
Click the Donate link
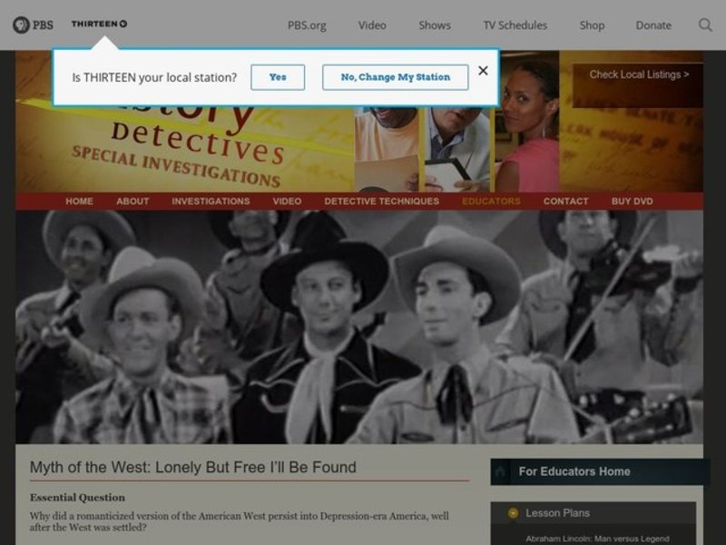[653, 25]
